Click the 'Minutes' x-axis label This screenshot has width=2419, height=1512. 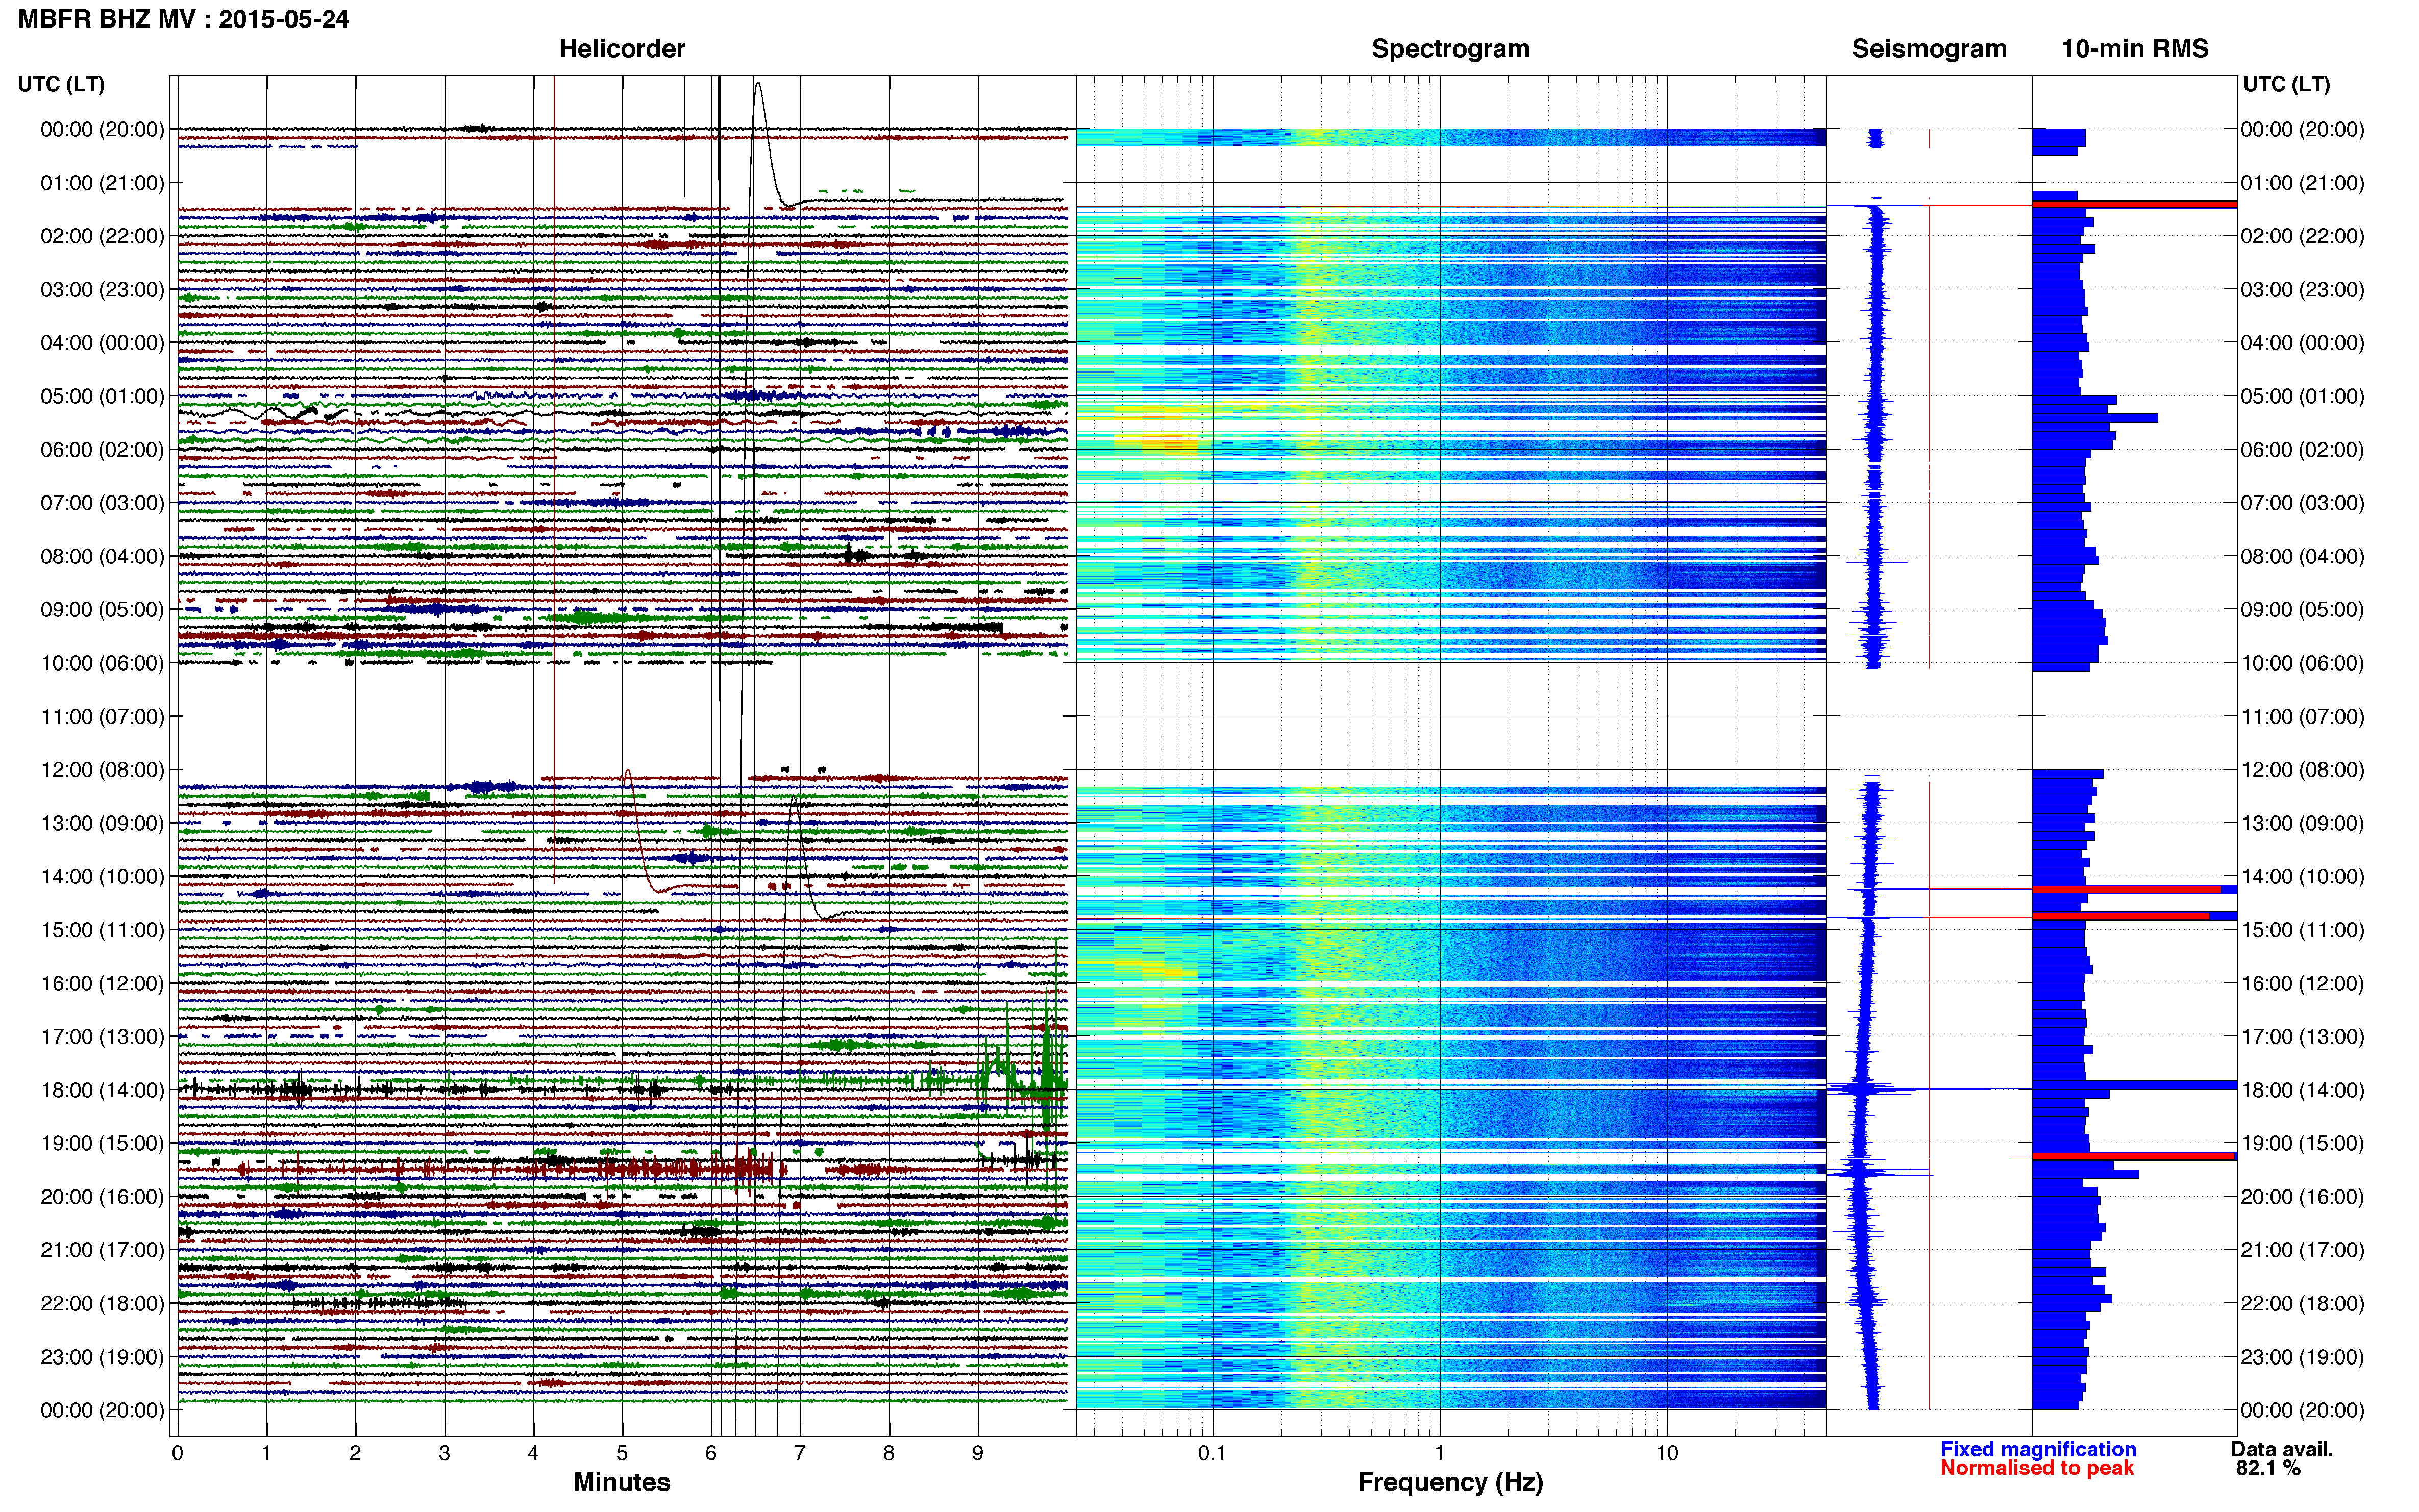[x=621, y=1482]
